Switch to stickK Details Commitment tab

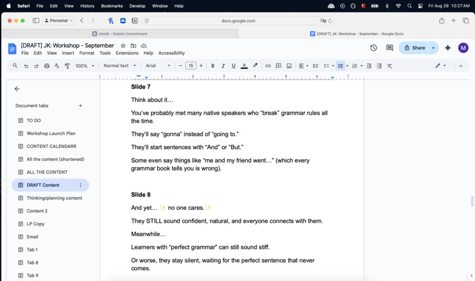tap(120, 34)
